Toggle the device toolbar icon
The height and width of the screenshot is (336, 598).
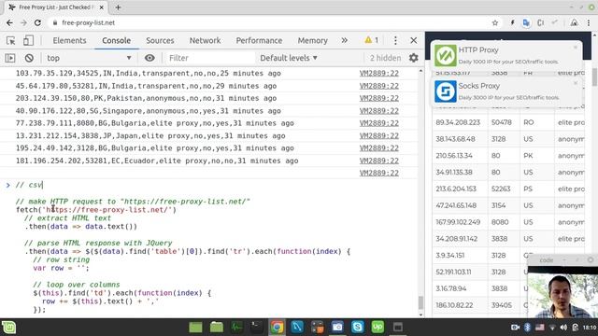click(x=28, y=40)
